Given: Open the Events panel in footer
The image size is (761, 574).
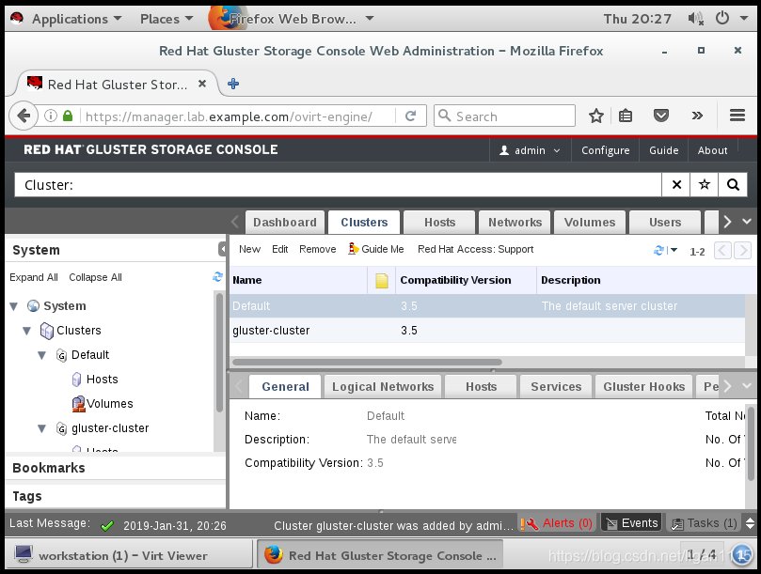Looking at the screenshot, I should [632, 523].
